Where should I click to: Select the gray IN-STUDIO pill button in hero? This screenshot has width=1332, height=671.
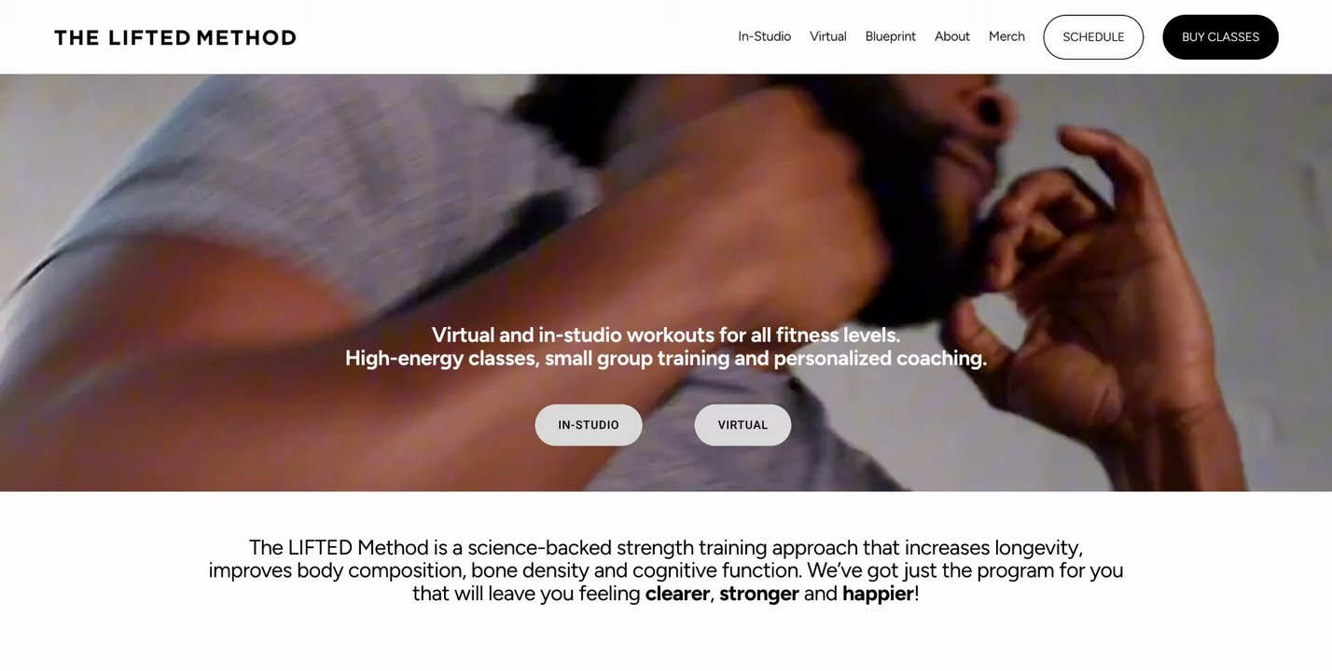589,425
